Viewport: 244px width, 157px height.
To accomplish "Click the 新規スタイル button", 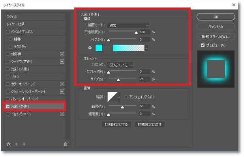I will (x=216, y=37).
